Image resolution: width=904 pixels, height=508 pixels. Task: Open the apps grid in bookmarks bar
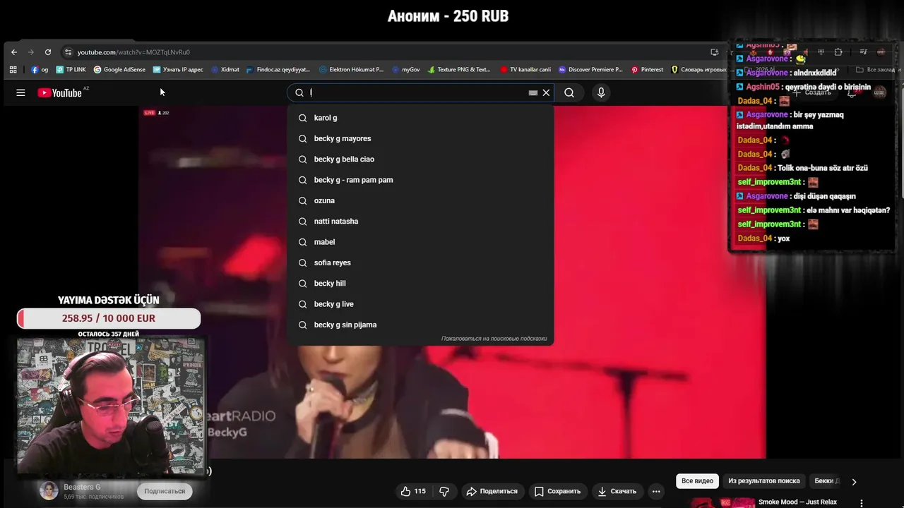[x=13, y=70]
